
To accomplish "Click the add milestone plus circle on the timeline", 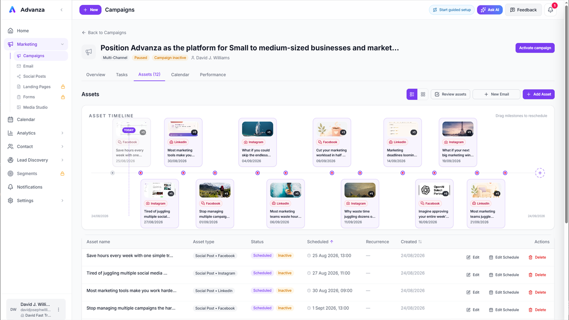I will 540,173.
